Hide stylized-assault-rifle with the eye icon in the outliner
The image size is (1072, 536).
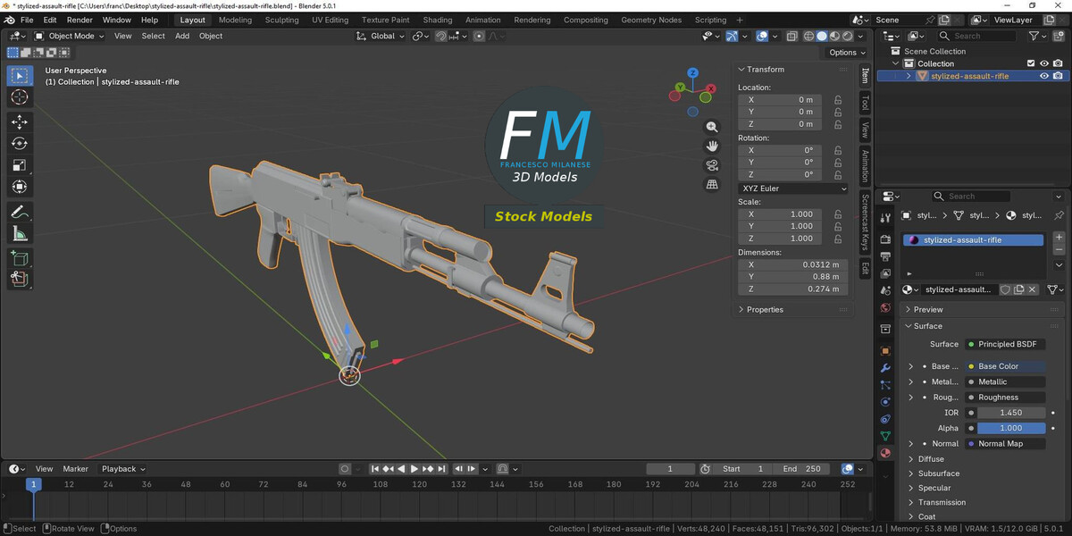tap(1043, 76)
